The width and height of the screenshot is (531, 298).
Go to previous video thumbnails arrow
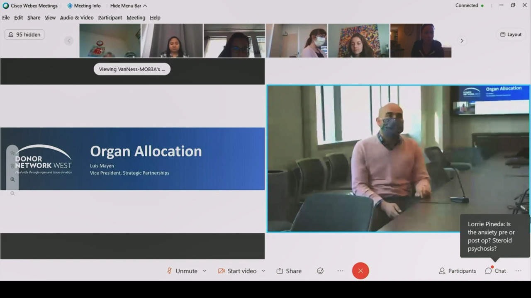click(x=69, y=41)
